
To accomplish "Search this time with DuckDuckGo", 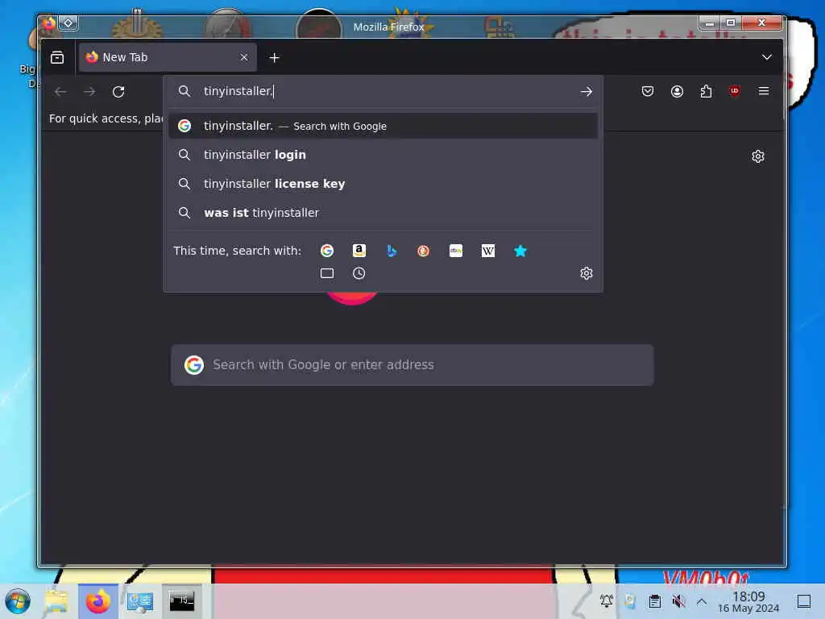I will pyautogui.click(x=424, y=251).
